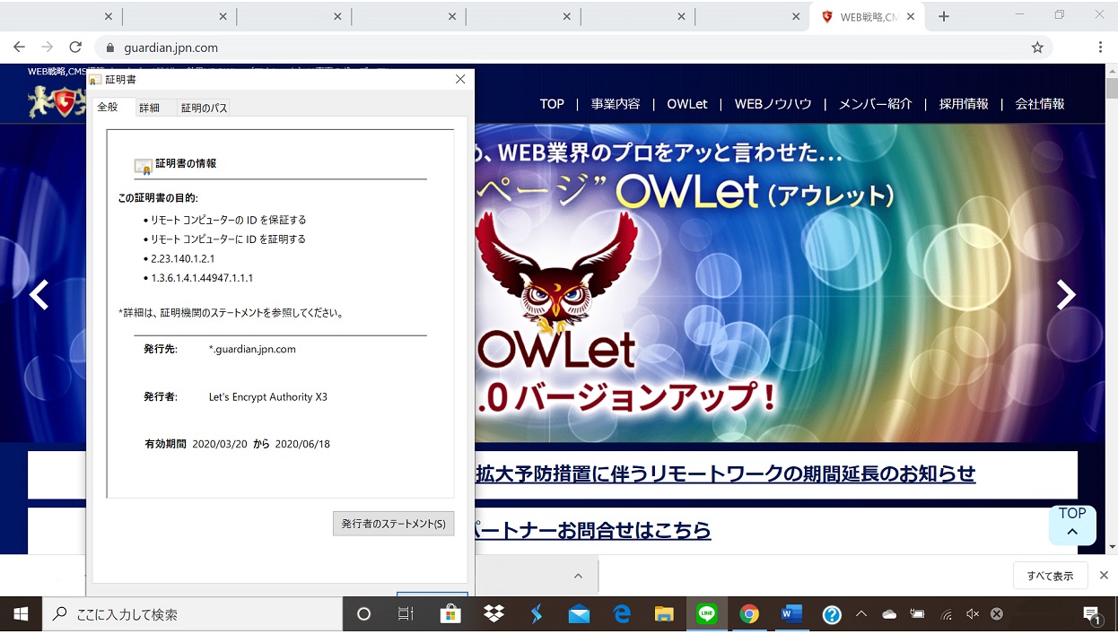Open a new browser tab

pyautogui.click(x=944, y=16)
